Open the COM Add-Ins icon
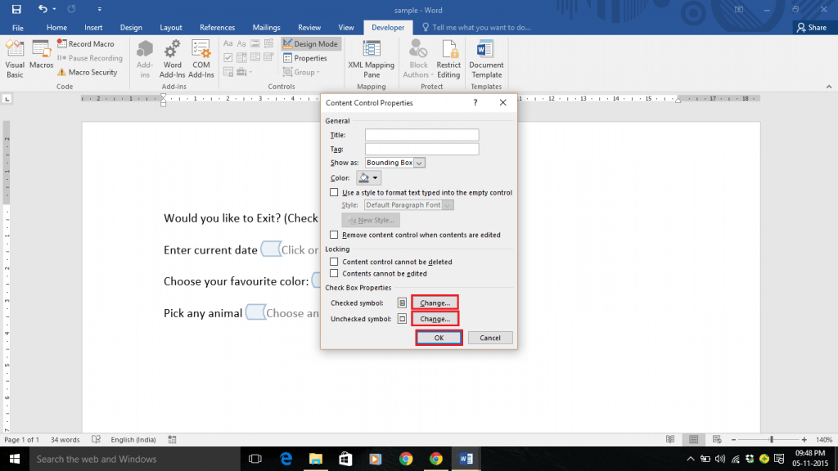The image size is (838, 471). pyautogui.click(x=202, y=57)
